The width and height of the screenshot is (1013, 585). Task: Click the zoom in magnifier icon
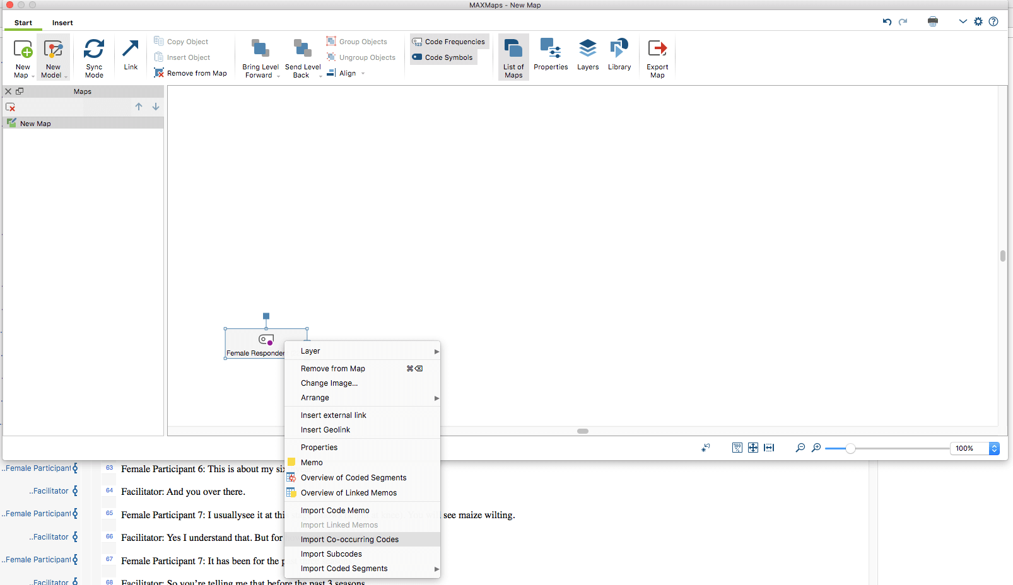point(816,448)
